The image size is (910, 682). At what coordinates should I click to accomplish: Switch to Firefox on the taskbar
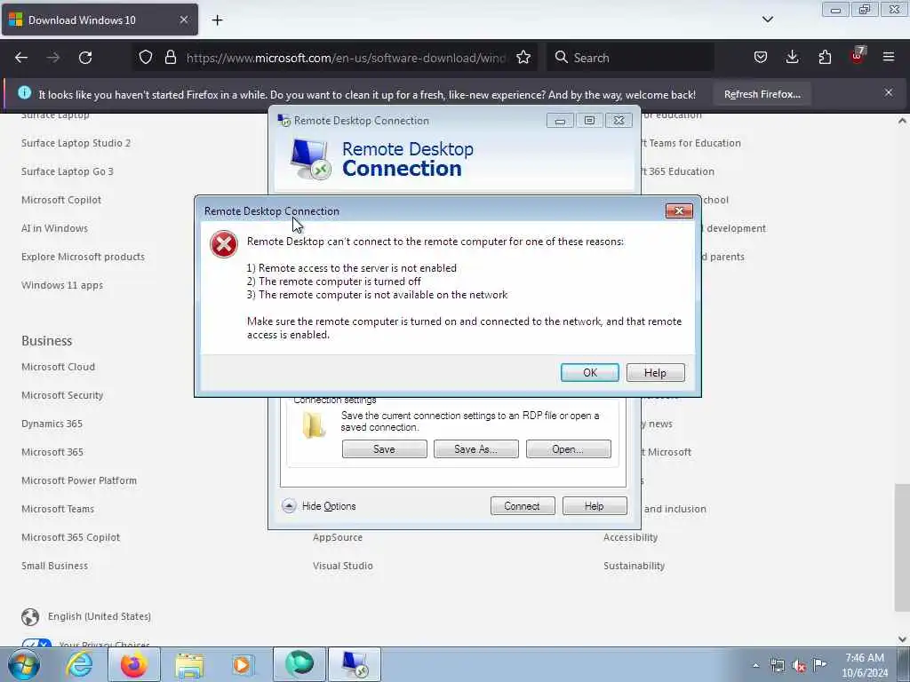tap(134, 664)
